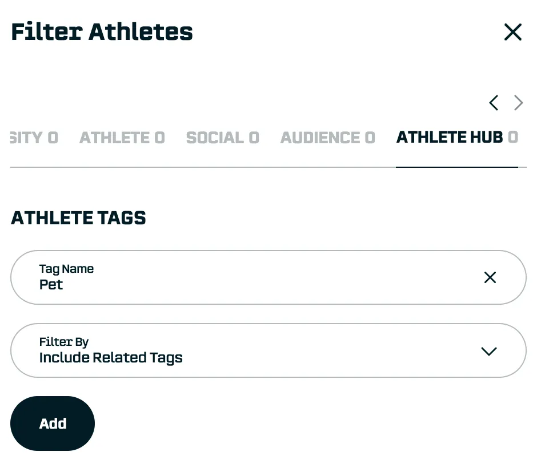Click the left chevron to scroll tabs back
Screen dimensions: 545x472
coord(494,103)
